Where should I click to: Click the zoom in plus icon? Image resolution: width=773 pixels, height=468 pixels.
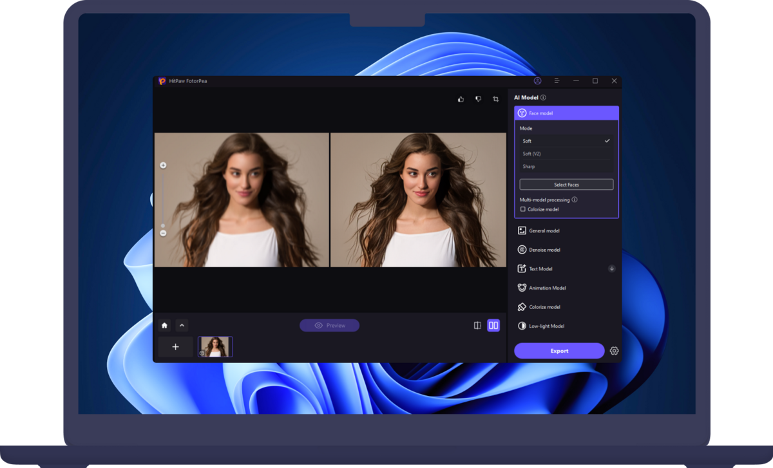(x=163, y=165)
